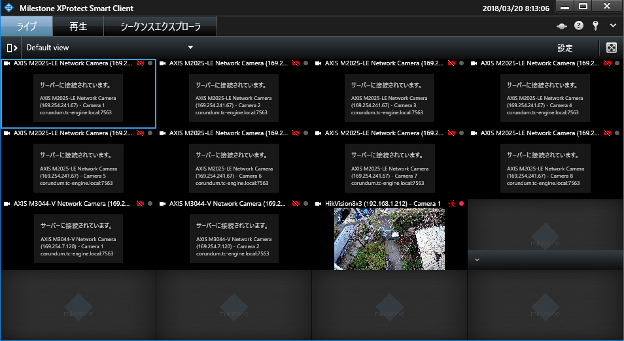624x341 pixels.
Task: Click red motion icon on AXIS M3044-V Camera 2 tile
Action: pos(296,203)
